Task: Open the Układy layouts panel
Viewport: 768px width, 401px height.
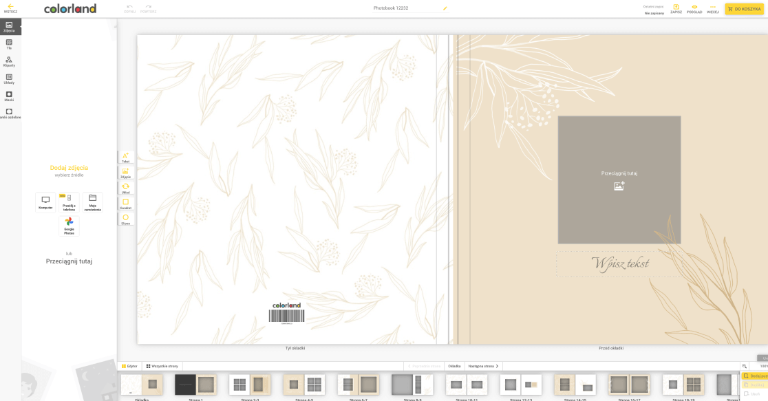Action: point(9,79)
